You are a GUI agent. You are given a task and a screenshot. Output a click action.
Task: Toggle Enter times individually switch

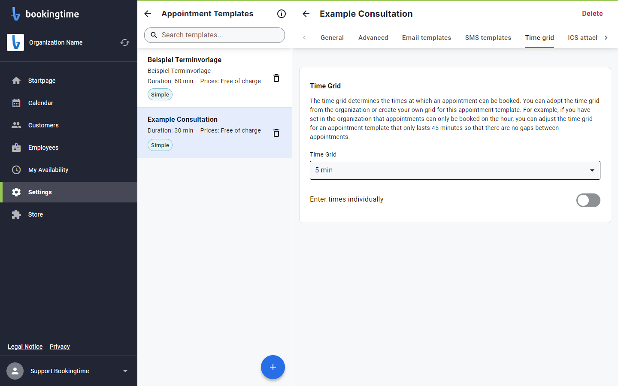point(588,200)
